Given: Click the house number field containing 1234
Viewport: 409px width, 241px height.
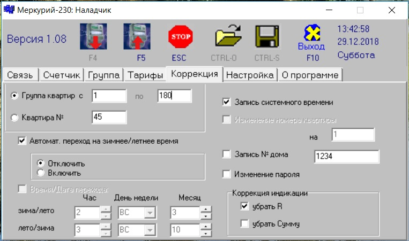Looking at the screenshot, I should click(x=347, y=157).
